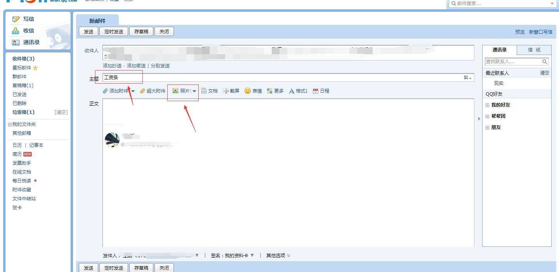
Task: Click the 添加抄送 add CC link
Action: (x=112, y=66)
